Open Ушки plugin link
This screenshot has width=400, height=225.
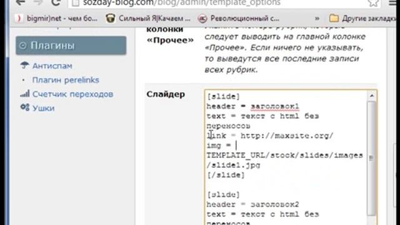point(43,108)
